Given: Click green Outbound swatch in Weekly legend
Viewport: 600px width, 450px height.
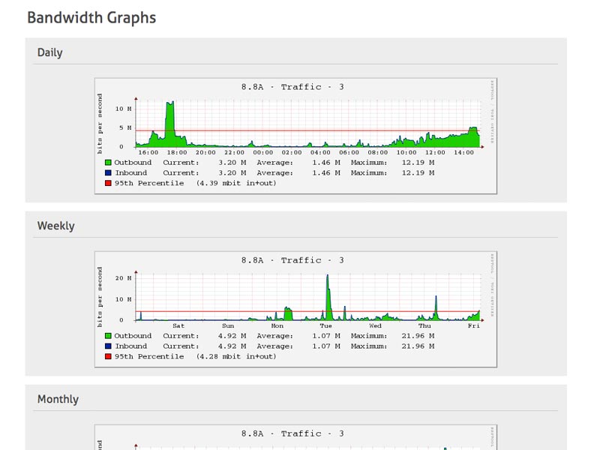Looking at the screenshot, I should pos(108,336).
